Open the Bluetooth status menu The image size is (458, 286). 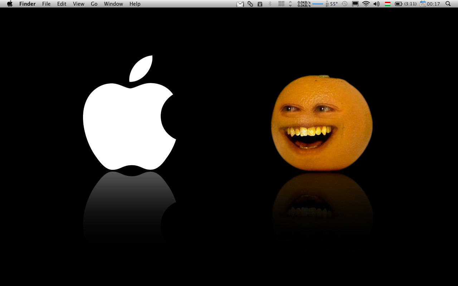270,4
